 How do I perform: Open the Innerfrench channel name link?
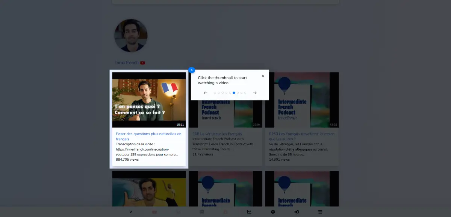(127, 63)
